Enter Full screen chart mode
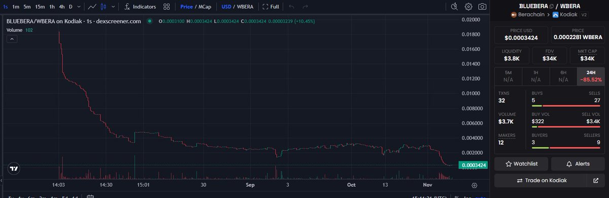Image resolution: width=609 pixels, height=198 pixels. point(271,7)
